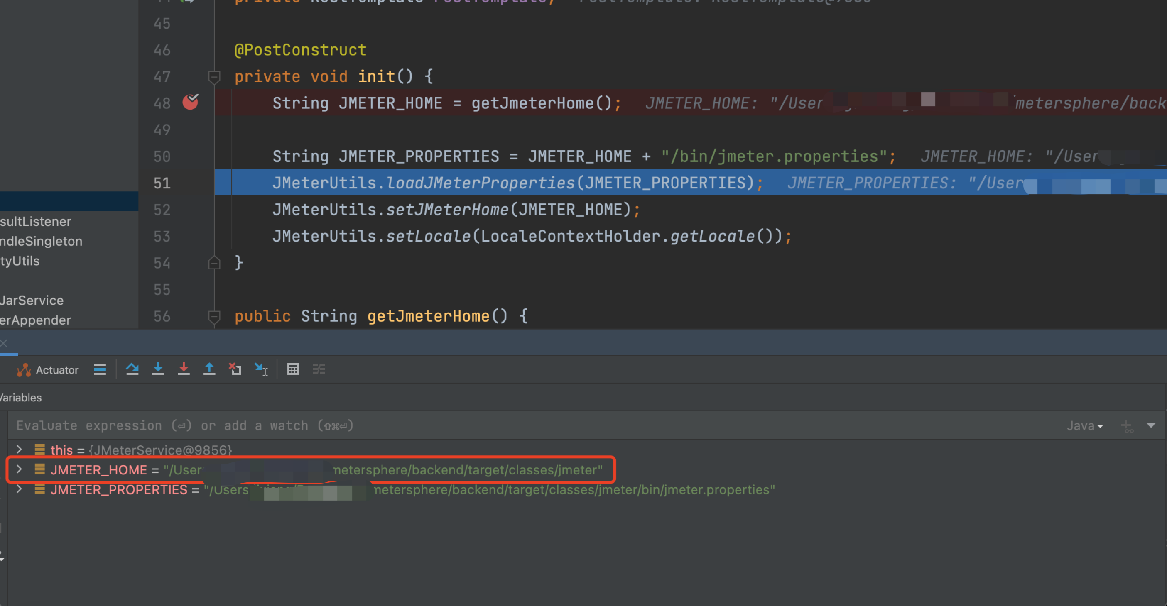Click the layout settings icon in debug toolbar
The image size is (1167, 606).
(x=319, y=369)
